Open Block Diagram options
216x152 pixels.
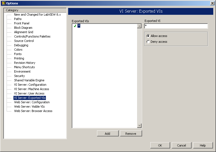coord(23,28)
